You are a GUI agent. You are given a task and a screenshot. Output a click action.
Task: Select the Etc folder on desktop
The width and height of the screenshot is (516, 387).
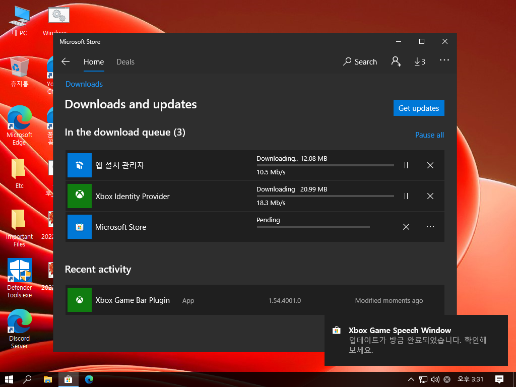pos(20,174)
